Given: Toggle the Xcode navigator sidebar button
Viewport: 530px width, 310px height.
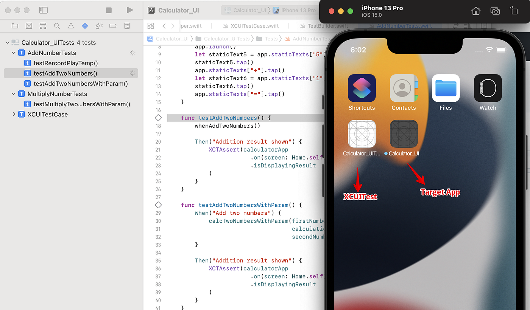Looking at the screenshot, I should pos(43,10).
